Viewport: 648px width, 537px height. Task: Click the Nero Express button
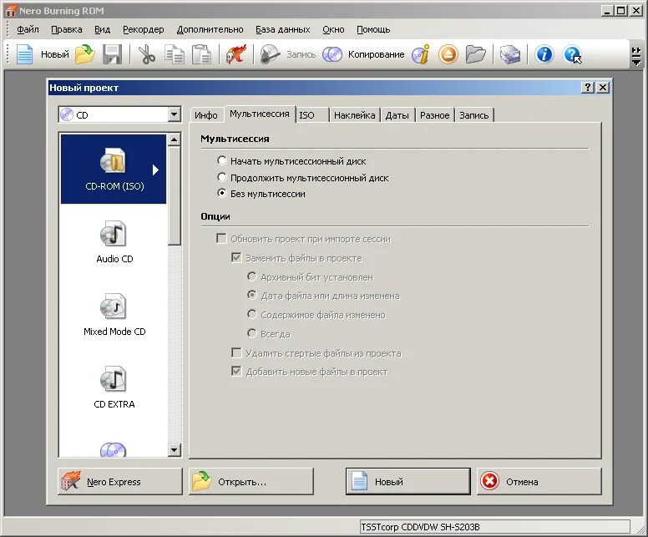pyautogui.click(x=120, y=481)
